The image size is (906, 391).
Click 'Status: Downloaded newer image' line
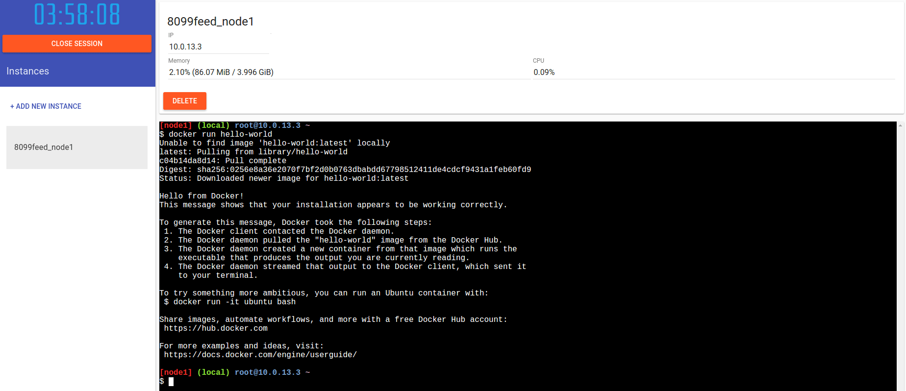pos(284,178)
